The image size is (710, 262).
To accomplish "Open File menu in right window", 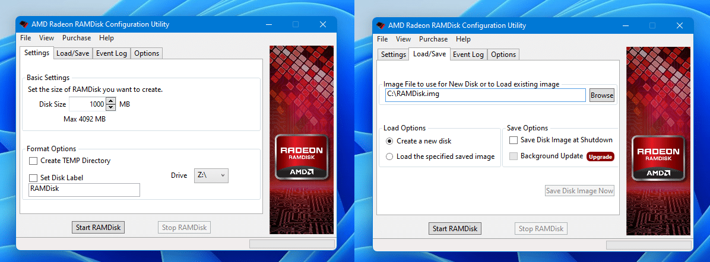I will click(x=383, y=39).
